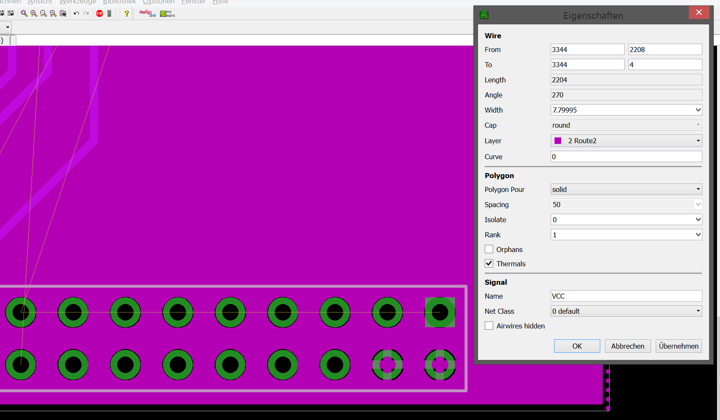Open the Width dropdown
This screenshot has height=420, width=720.
pyautogui.click(x=698, y=110)
